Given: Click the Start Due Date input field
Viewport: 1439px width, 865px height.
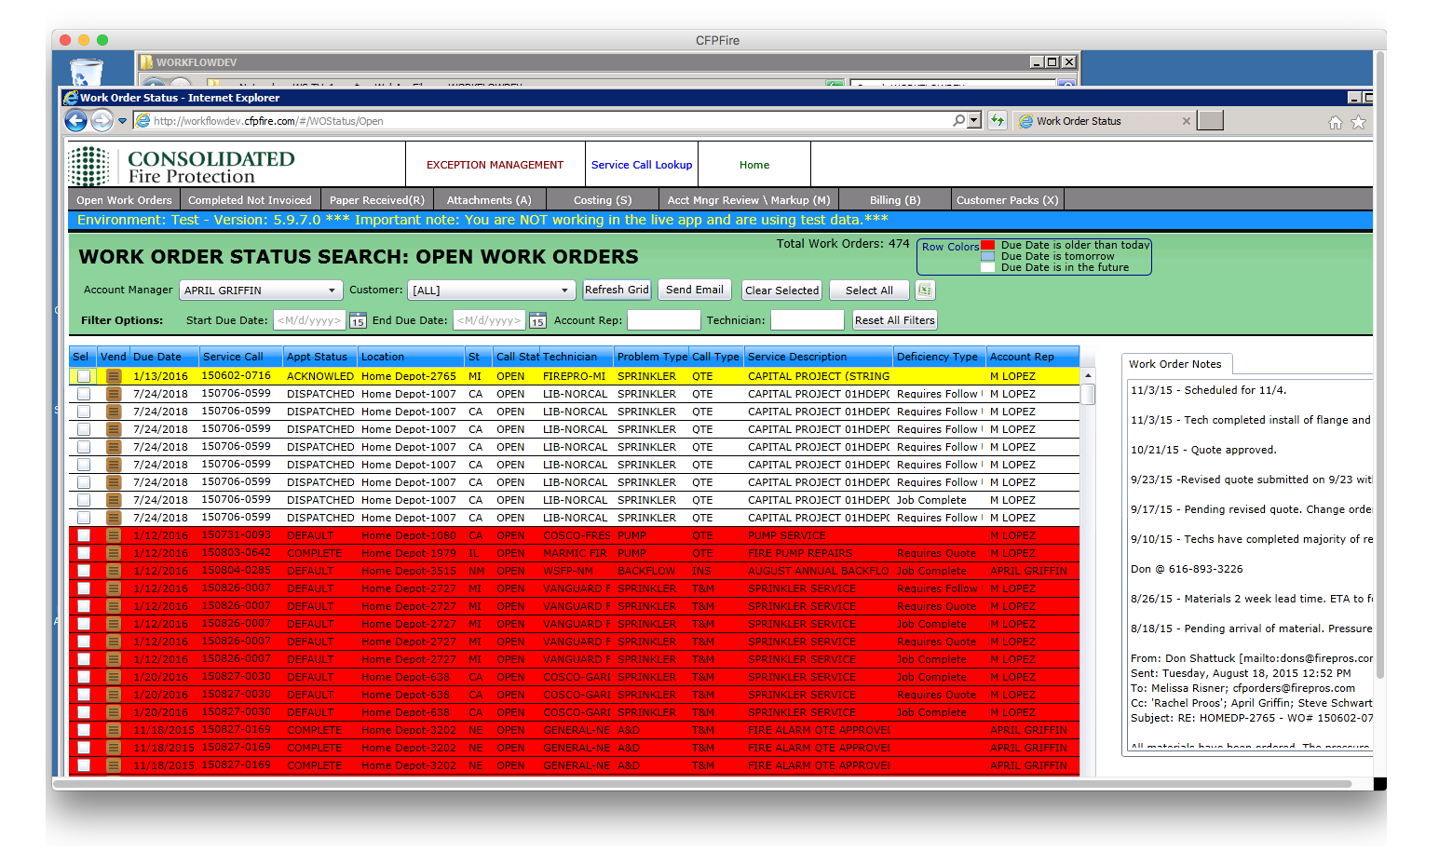Looking at the screenshot, I should pyautogui.click(x=309, y=320).
